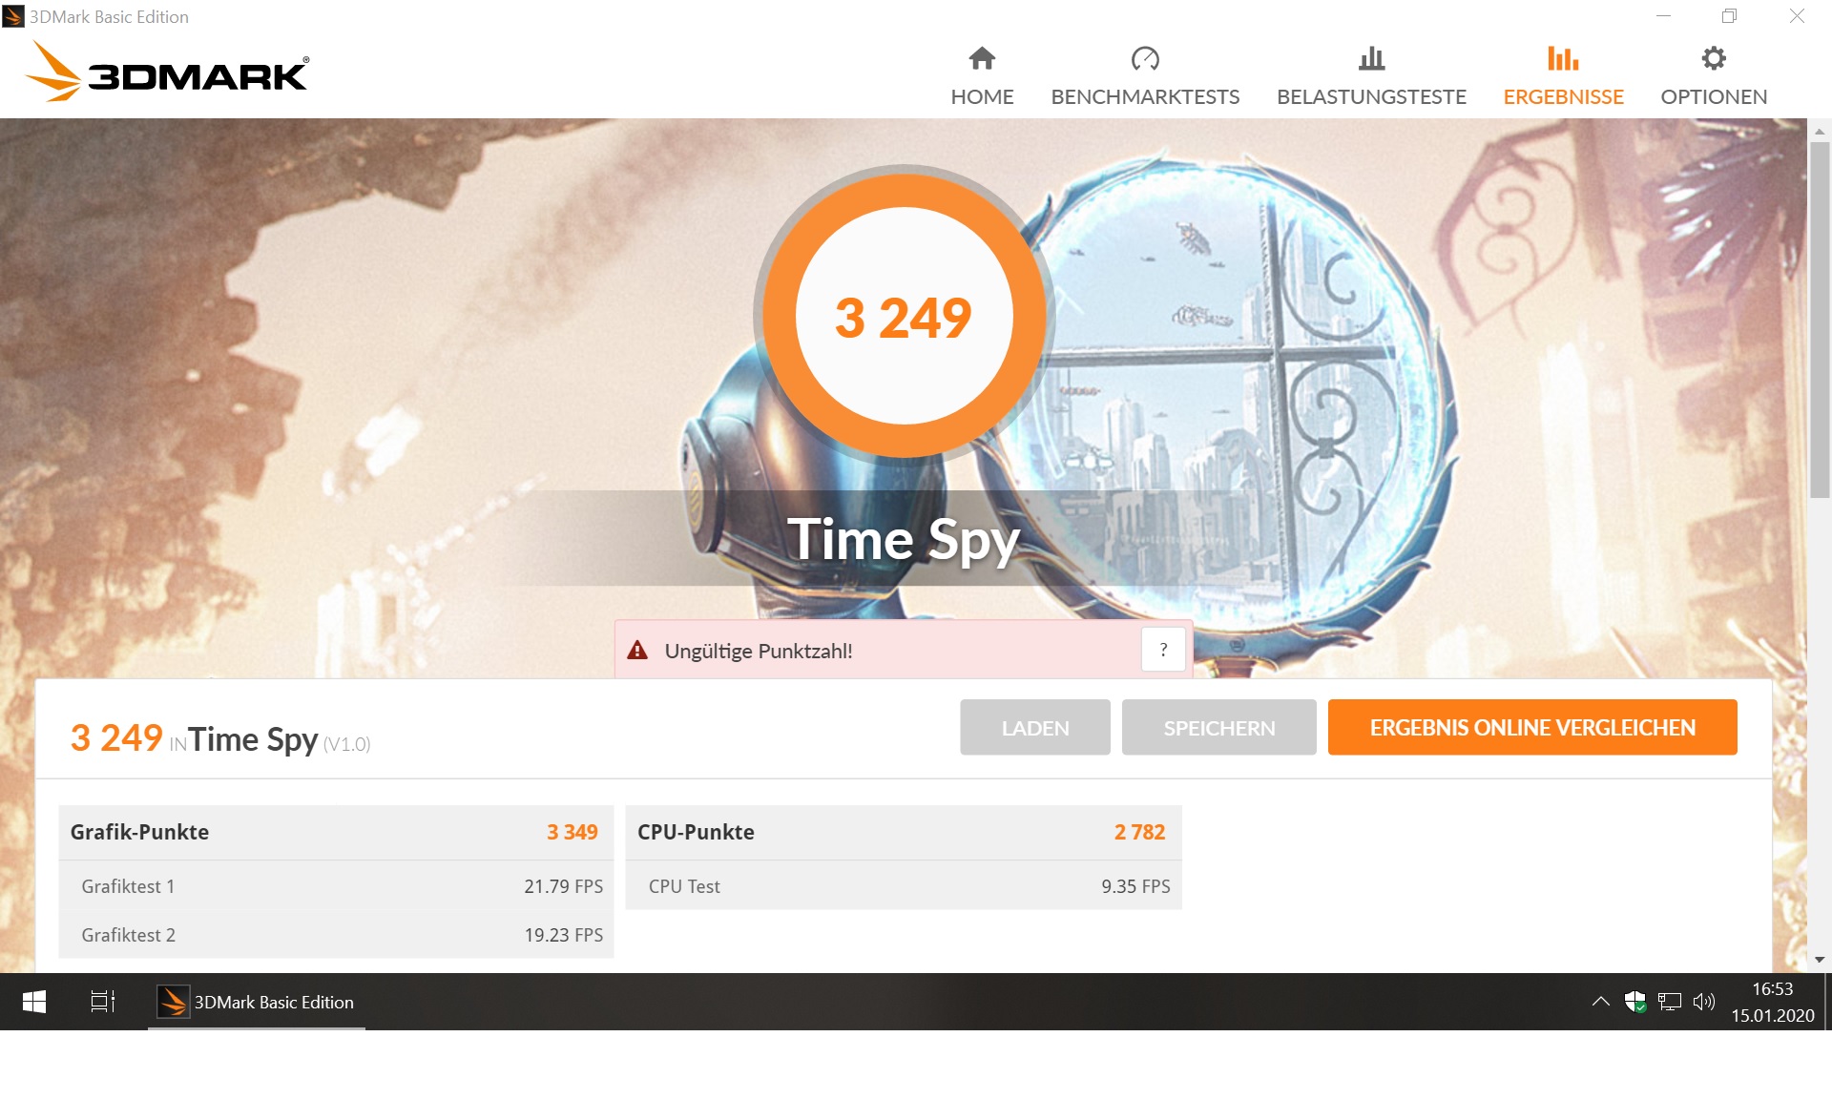Click question mark help for invalid score
Viewport: 1832px width, 1099px height.
tap(1163, 650)
